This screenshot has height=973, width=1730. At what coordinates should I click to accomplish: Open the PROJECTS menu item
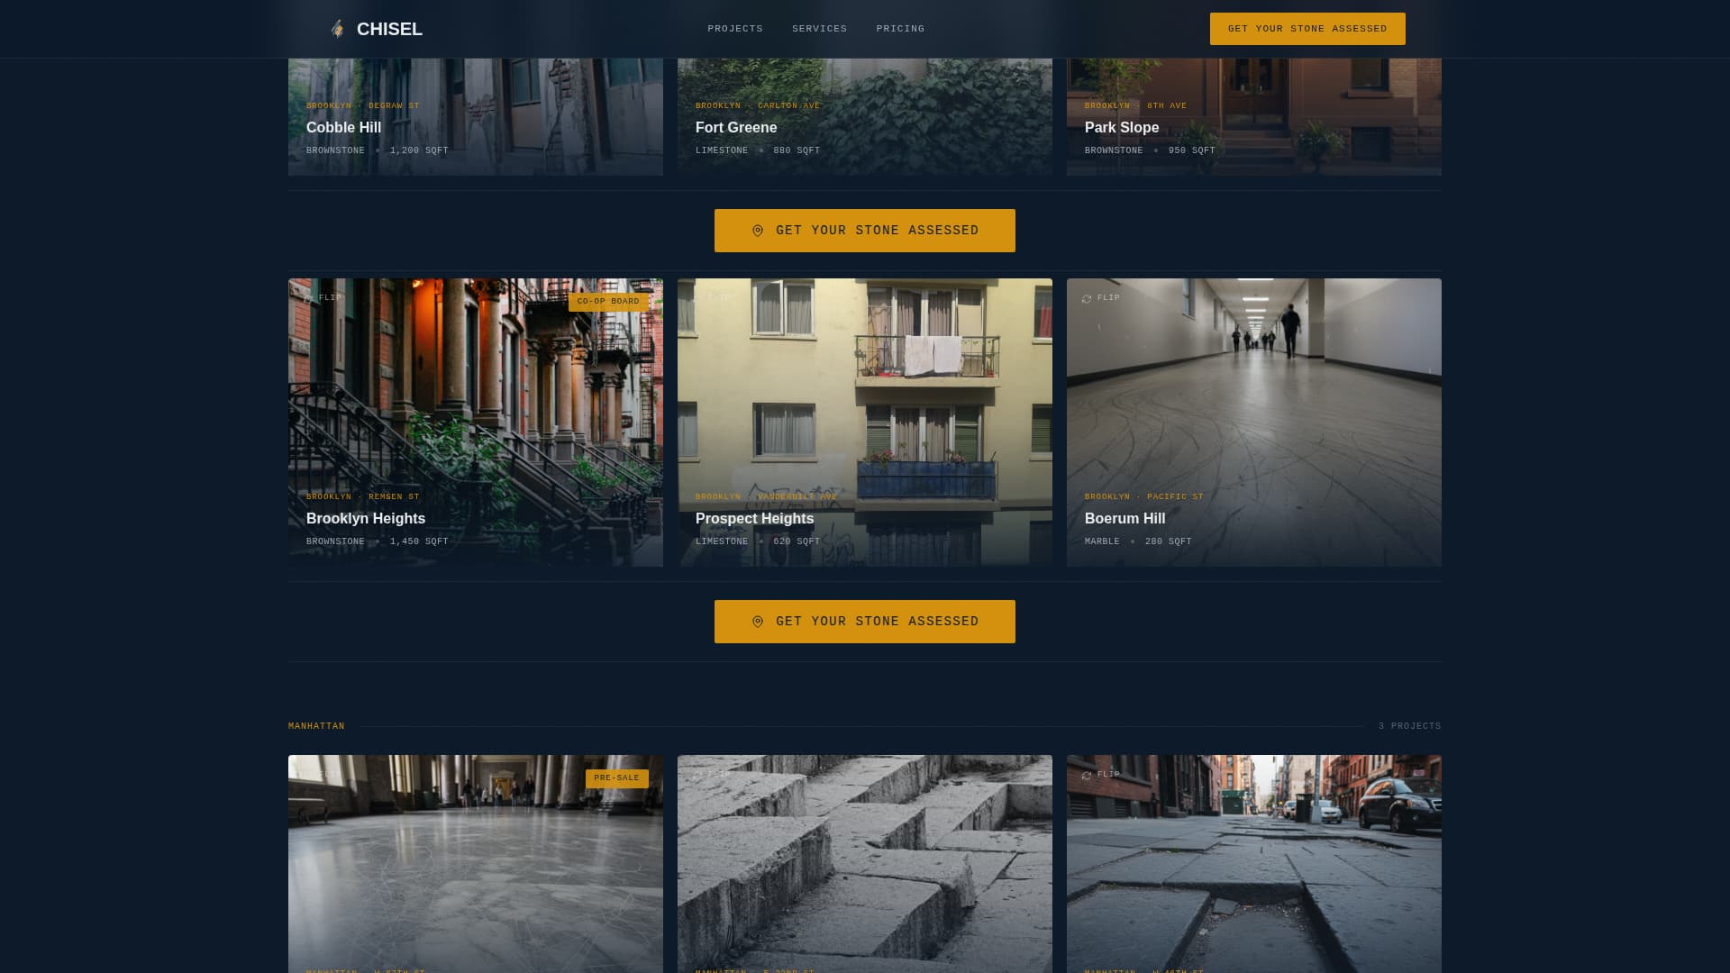[x=734, y=28]
